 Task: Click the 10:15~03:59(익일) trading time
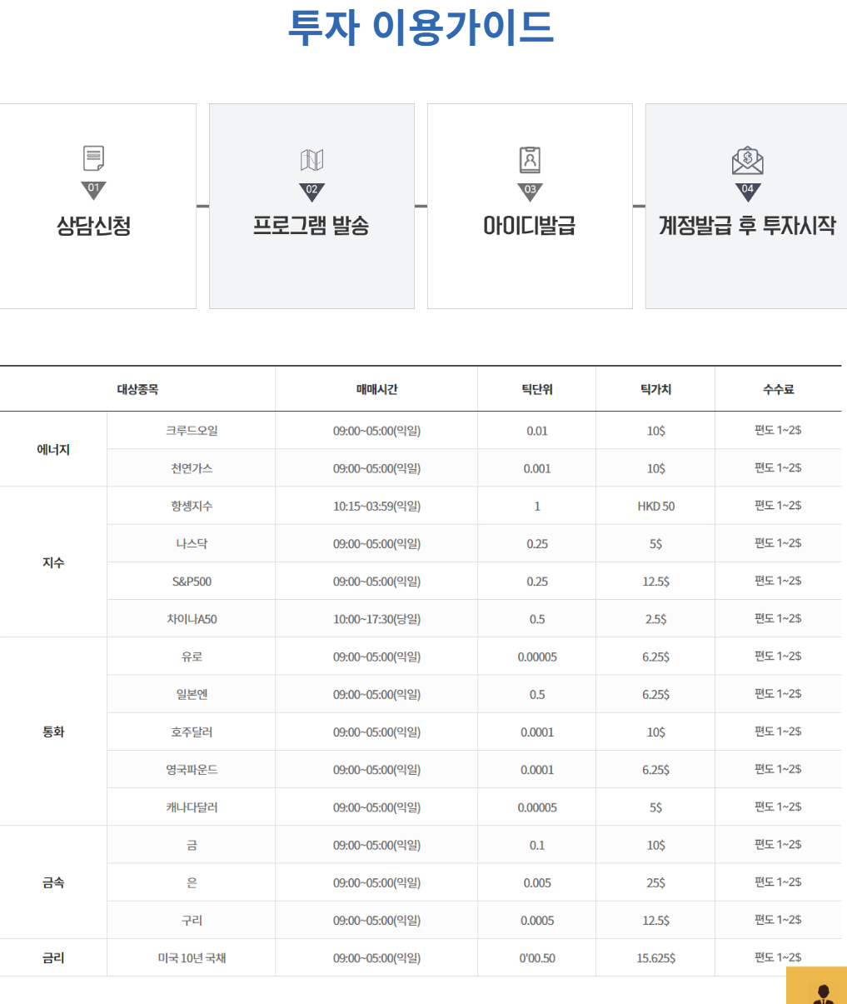[x=376, y=506]
